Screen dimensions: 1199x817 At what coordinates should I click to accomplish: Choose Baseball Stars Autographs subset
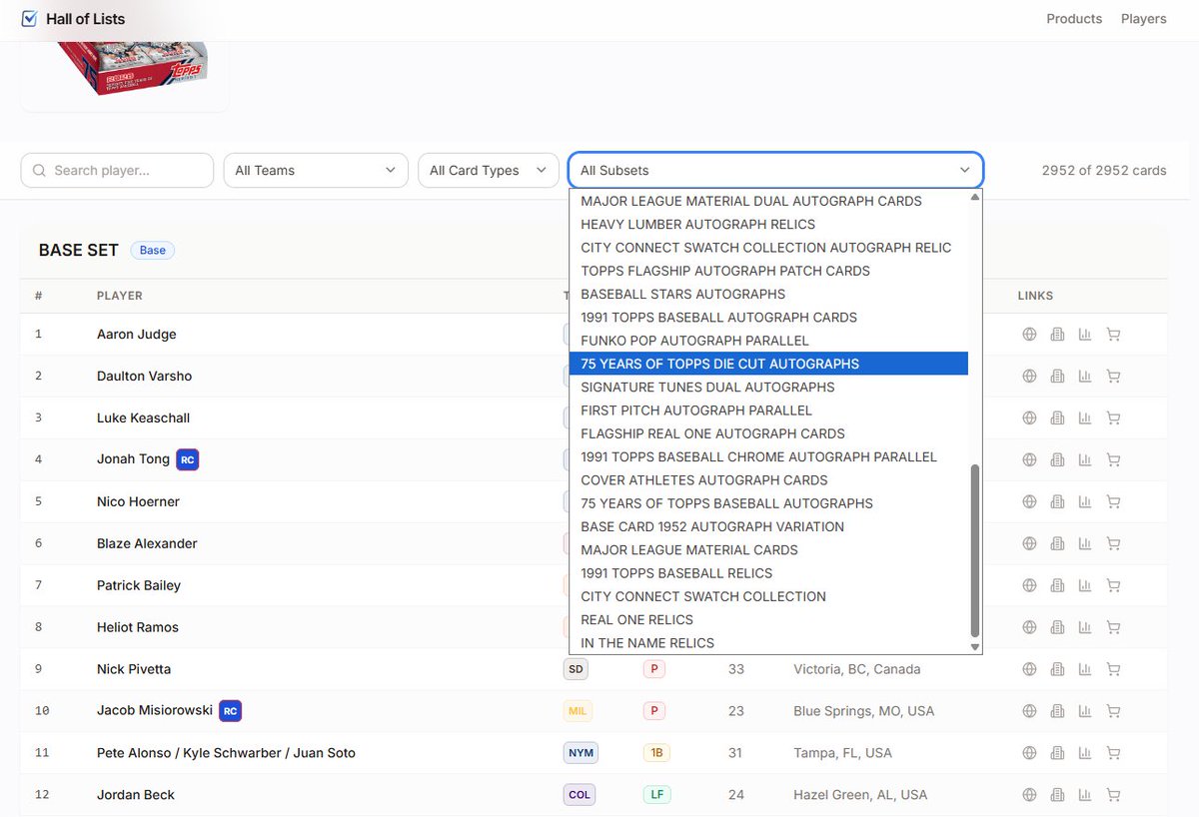click(x=768, y=294)
